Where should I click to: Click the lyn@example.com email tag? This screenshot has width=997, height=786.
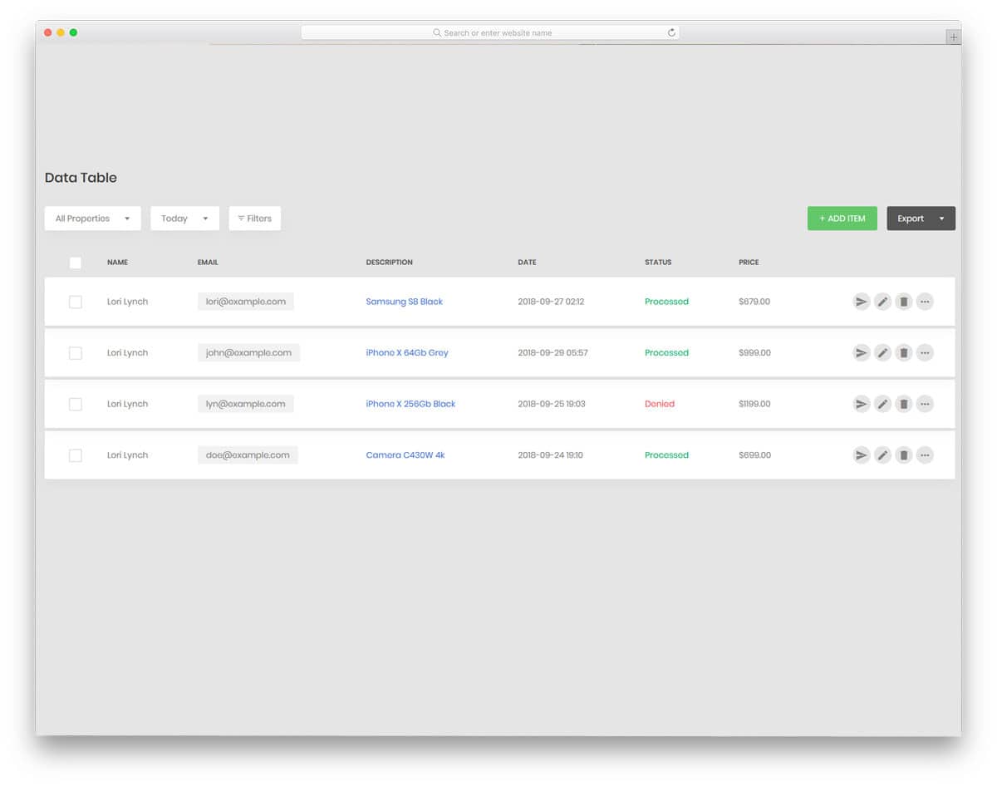246,404
